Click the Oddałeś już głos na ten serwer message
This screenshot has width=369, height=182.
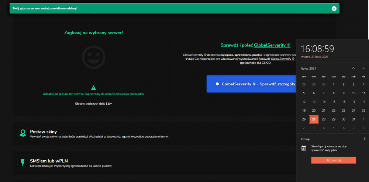tap(93, 94)
